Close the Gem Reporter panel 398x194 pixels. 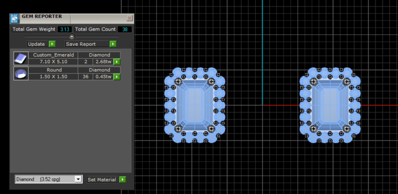[129, 18]
